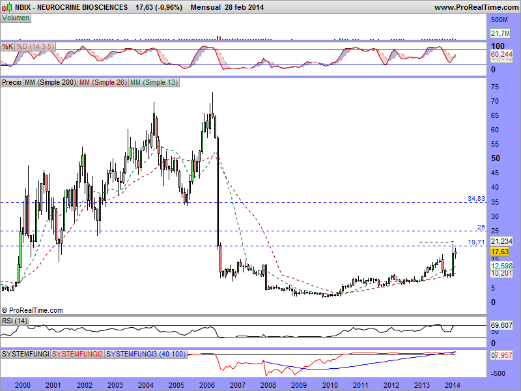Click the © ProRealTime.com copyright text
The width and height of the screenshot is (521, 391).
32,310
